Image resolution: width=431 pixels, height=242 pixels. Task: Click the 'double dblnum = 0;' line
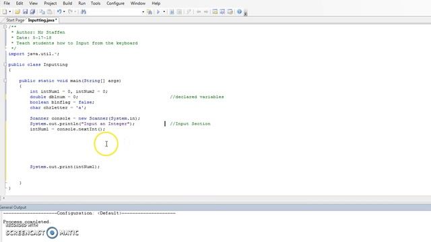coord(54,97)
